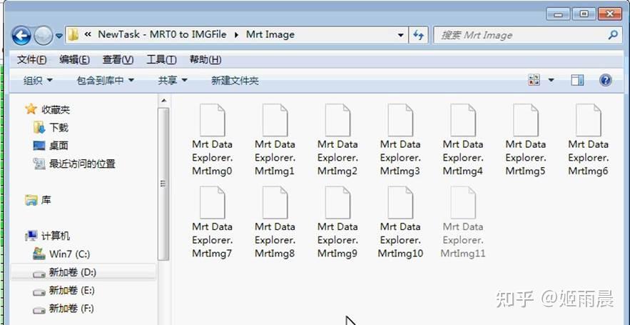Select the Mrt Data Explorer.MrtImg2 file
Image resolution: width=630 pixels, height=325 pixels.
337,140
